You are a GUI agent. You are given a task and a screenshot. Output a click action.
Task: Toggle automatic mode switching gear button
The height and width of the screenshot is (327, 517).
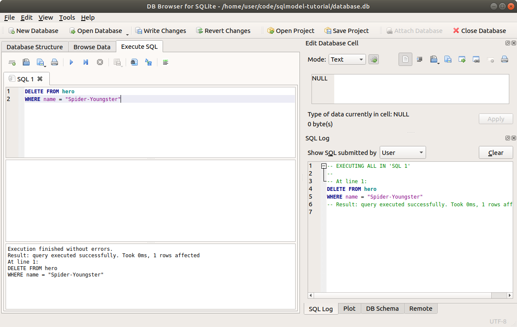374,59
